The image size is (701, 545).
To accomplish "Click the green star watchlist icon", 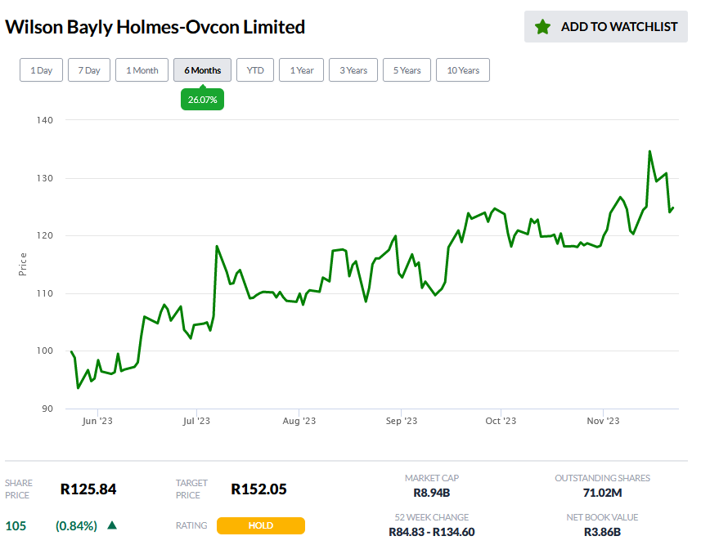I will pos(542,27).
